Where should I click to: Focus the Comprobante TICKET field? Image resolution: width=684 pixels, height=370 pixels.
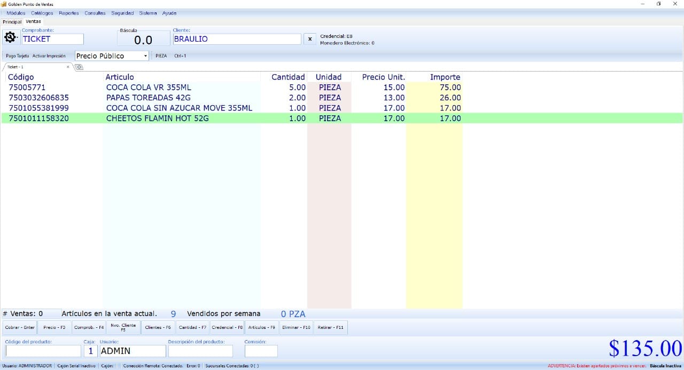(x=52, y=39)
